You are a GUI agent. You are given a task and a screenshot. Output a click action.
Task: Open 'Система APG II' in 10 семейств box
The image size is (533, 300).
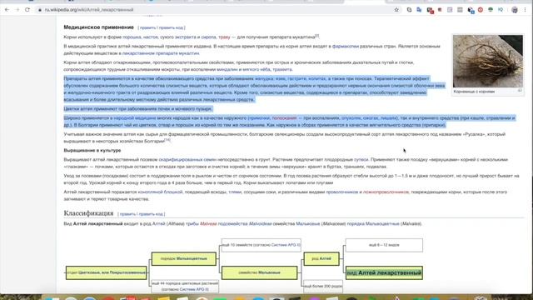tap(286, 245)
